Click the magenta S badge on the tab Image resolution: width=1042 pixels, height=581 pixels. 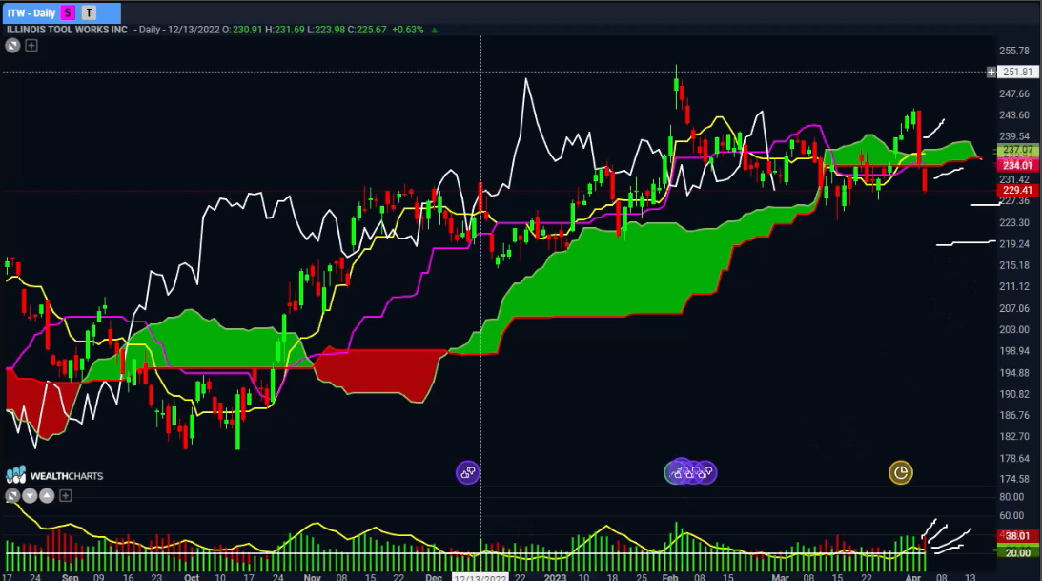(68, 12)
